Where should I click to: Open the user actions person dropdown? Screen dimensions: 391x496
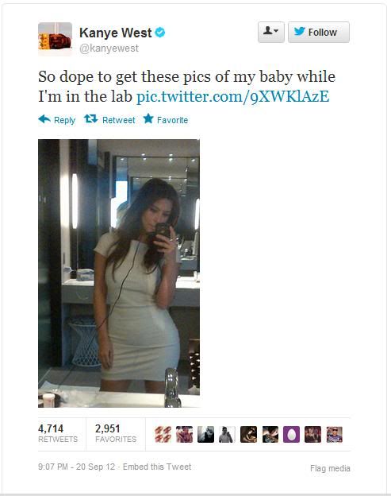tap(271, 32)
